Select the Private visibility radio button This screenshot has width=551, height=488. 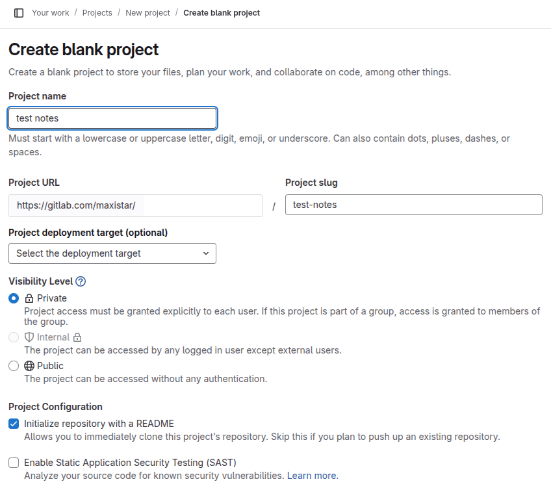click(x=14, y=298)
